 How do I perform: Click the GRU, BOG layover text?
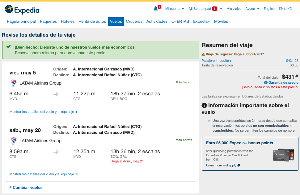pos(119,99)
